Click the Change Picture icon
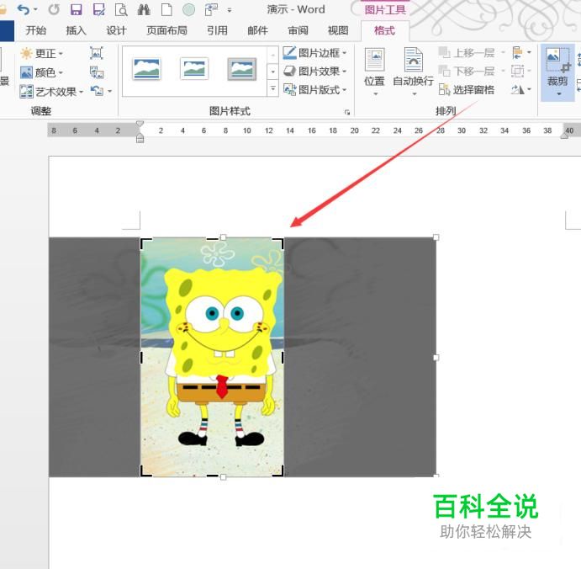The width and height of the screenshot is (581, 569). coord(97,72)
